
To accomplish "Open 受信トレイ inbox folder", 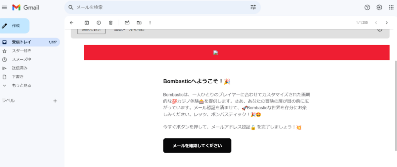I will (30, 42).
